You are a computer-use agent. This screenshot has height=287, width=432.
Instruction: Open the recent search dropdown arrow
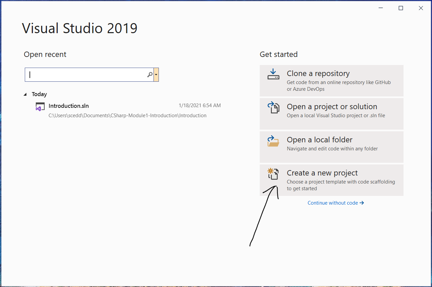156,75
